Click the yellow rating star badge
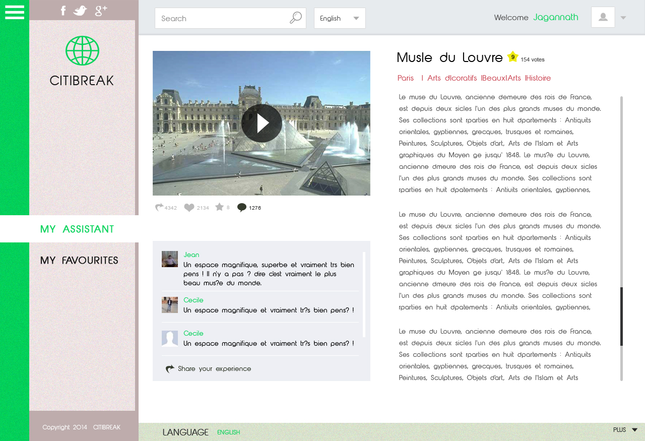Viewport: 645px width, 441px height. [x=512, y=57]
